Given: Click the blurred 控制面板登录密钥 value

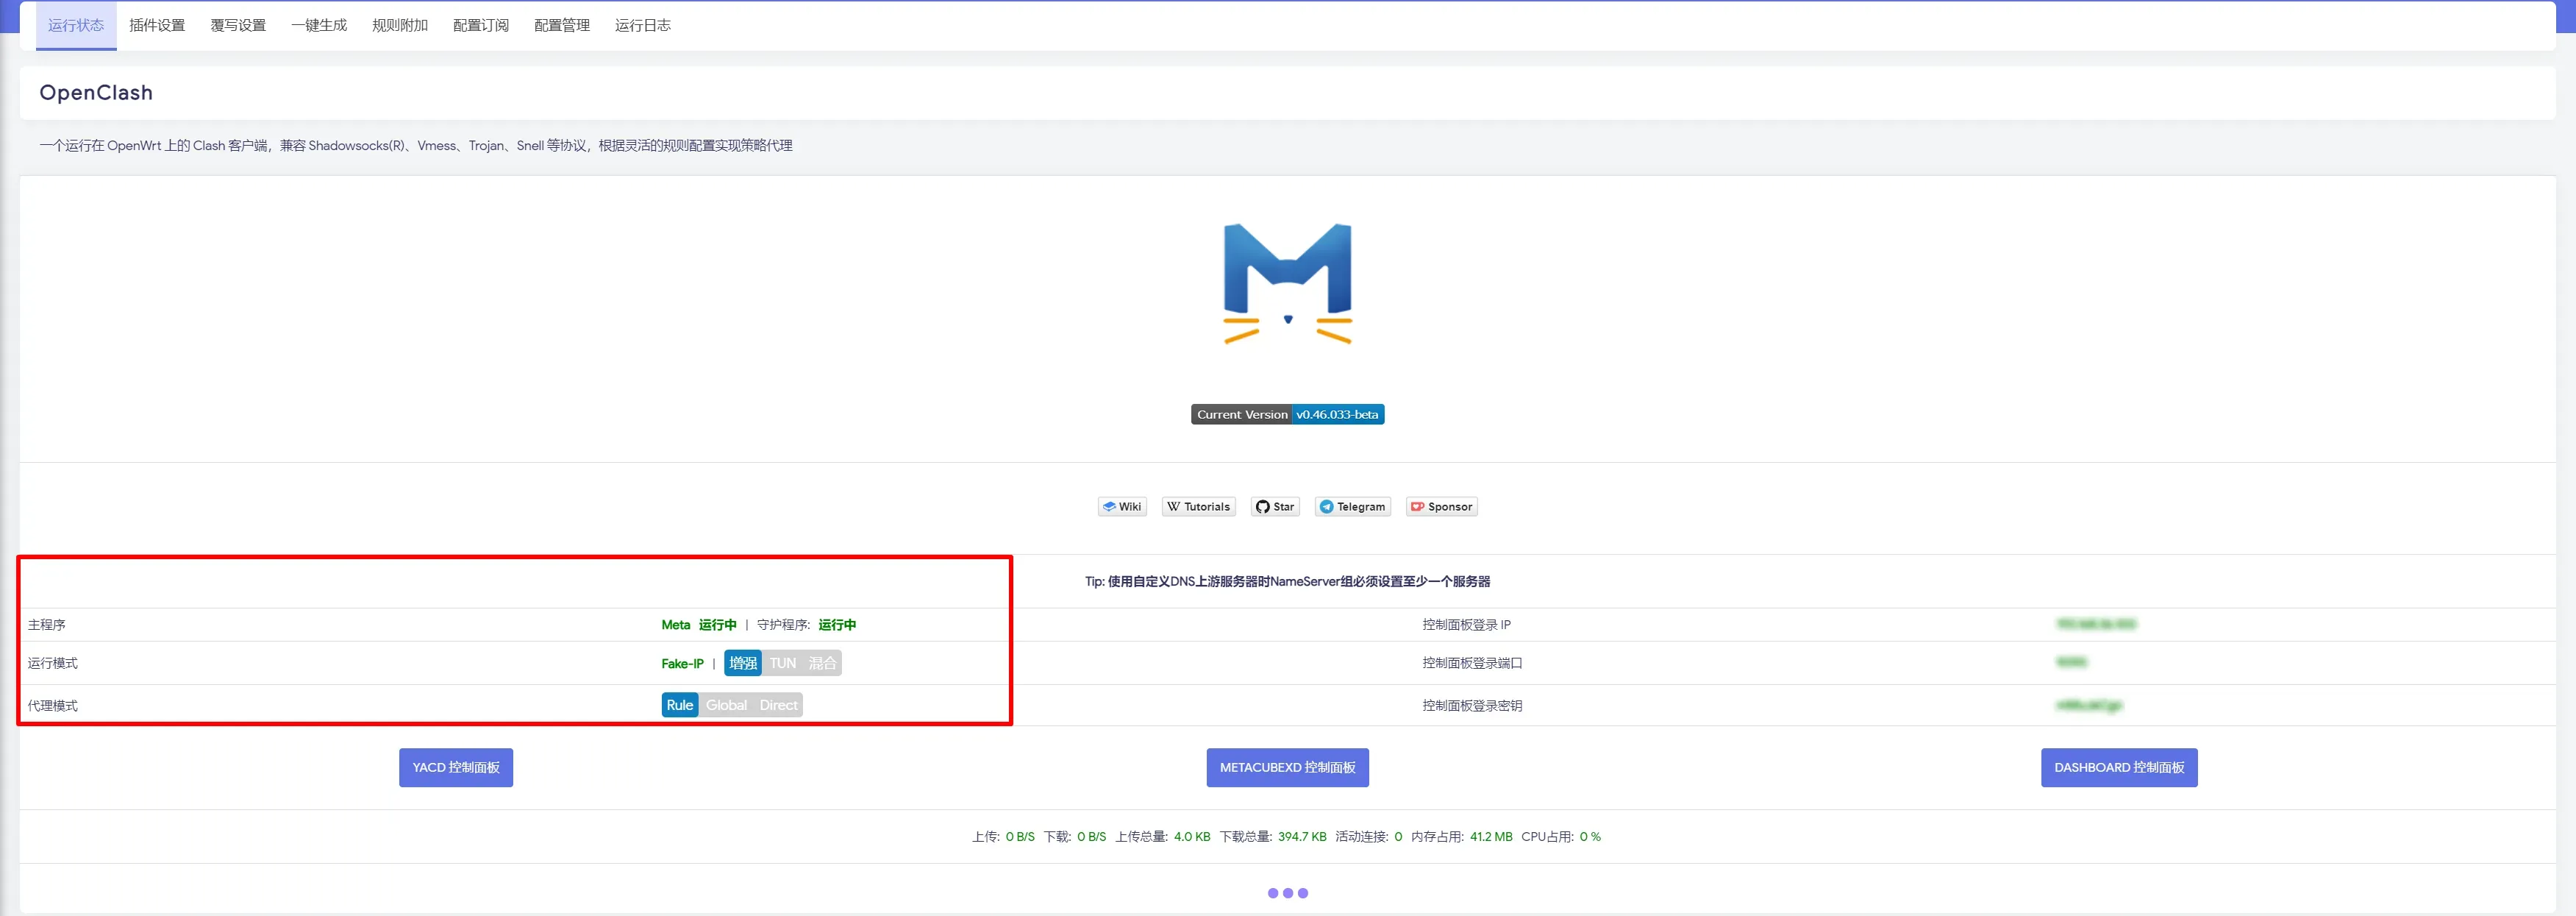Looking at the screenshot, I should pyautogui.click(x=2089, y=705).
